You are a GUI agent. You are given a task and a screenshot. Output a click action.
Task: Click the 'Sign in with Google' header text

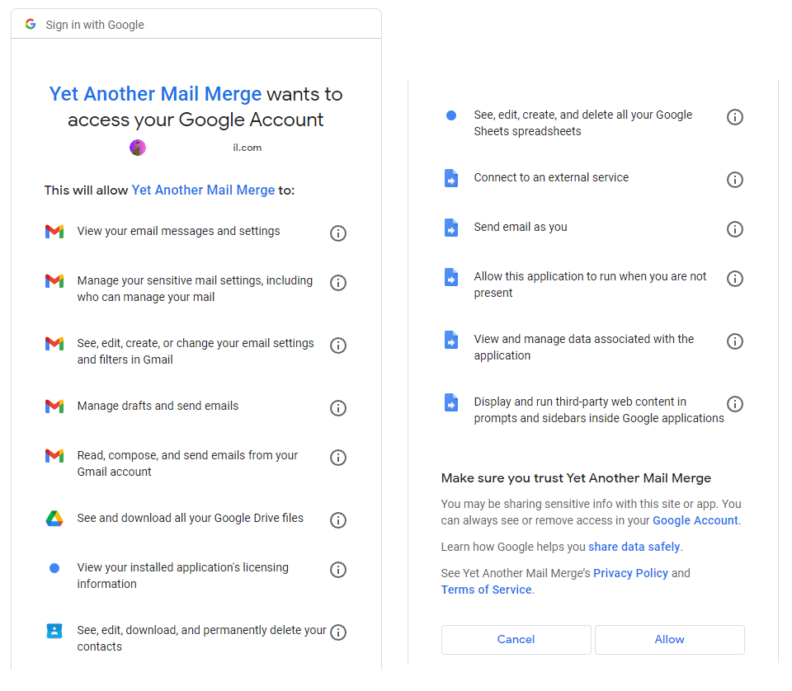95,25
